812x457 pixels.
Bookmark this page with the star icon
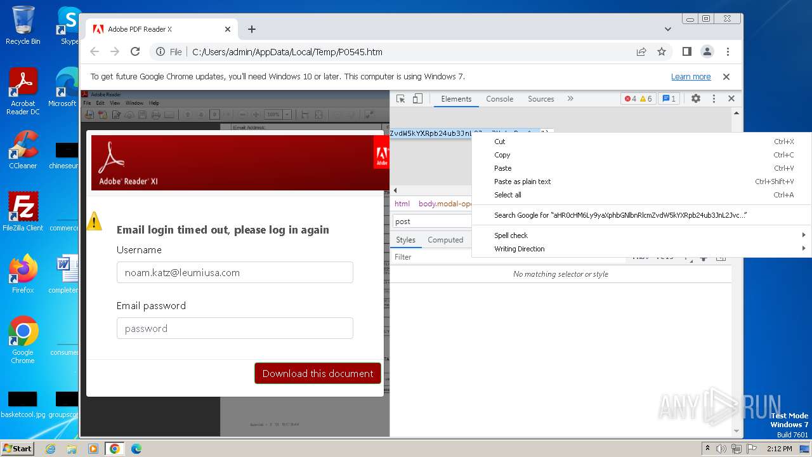[662, 51]
